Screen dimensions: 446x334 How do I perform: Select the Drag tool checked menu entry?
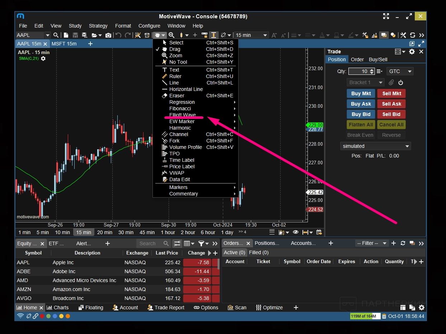coord(196,49)
